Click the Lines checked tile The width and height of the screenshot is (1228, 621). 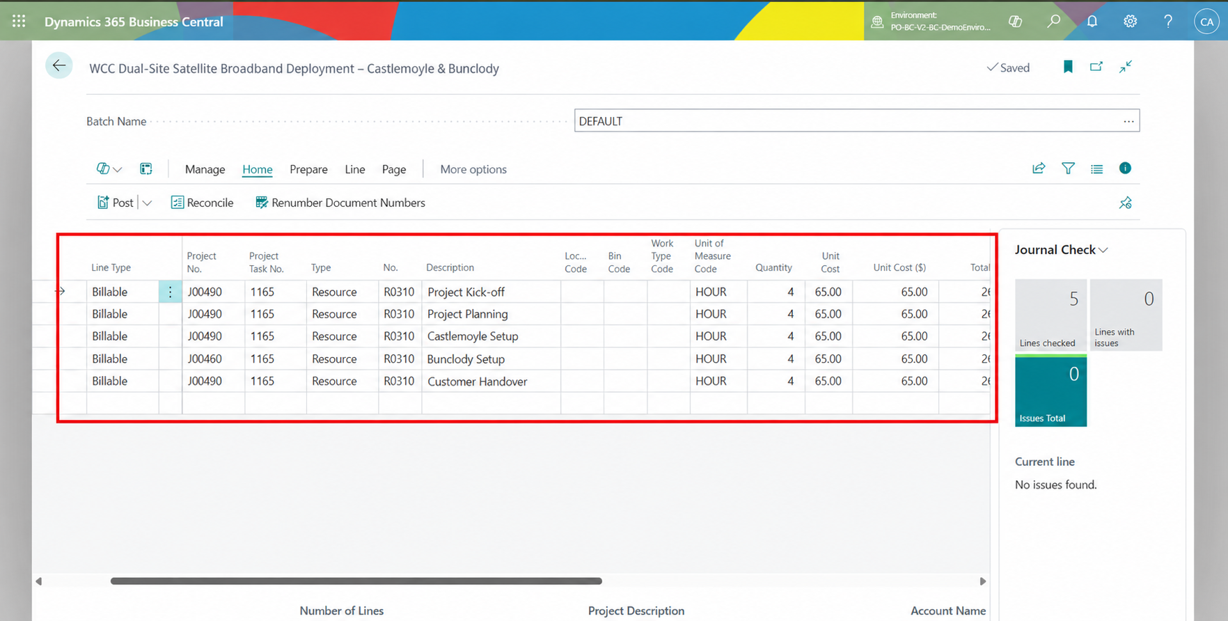[1050, 315]
